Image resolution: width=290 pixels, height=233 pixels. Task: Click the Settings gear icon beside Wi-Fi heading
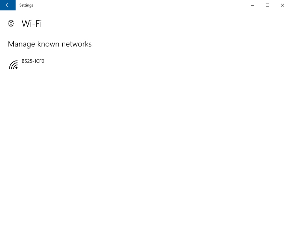[11, 23]
